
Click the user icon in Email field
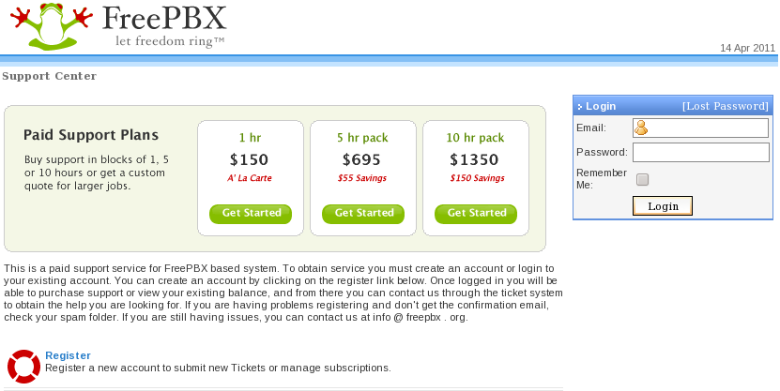point(641,128)
